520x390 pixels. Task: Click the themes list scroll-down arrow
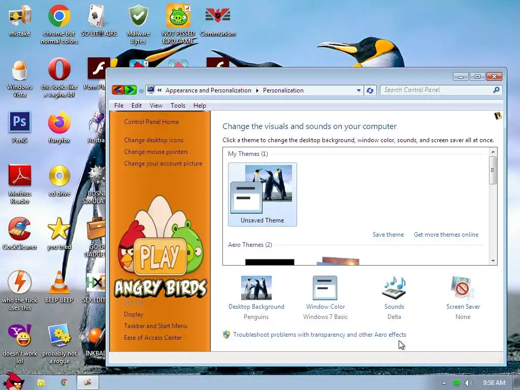[x=493, y=261]
